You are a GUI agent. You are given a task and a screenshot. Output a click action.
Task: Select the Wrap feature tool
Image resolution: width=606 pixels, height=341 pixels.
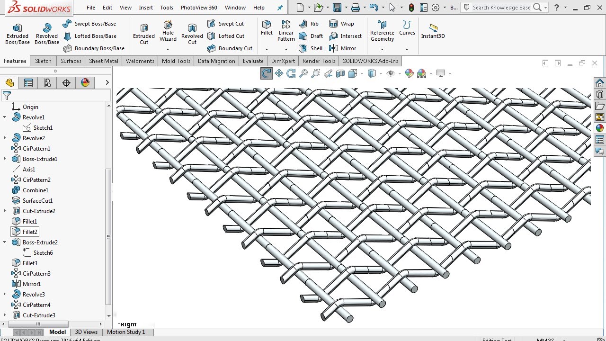(x=341, y=24)
